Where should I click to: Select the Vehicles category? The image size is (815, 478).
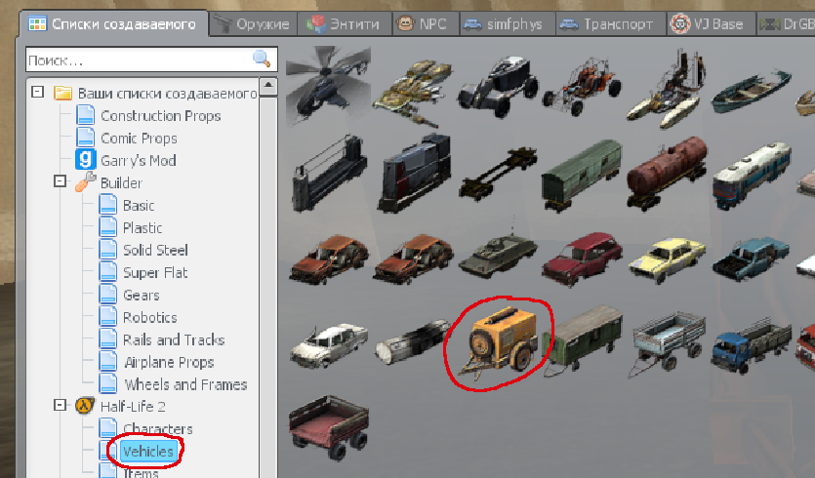(147, 451)
